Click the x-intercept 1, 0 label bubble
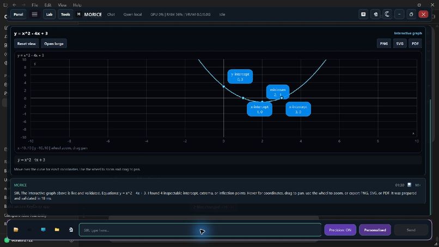This screenshot has width=439, height=247. point(260,109)
